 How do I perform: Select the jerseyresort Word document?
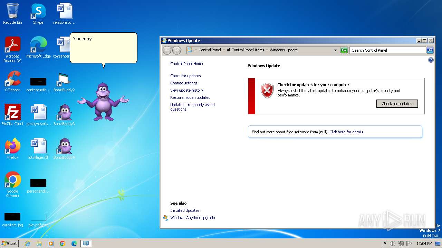pos(38,115)
